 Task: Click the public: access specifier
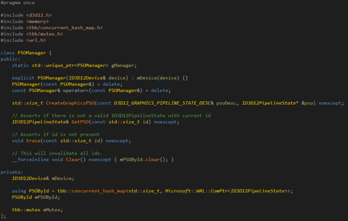(10, 59)
